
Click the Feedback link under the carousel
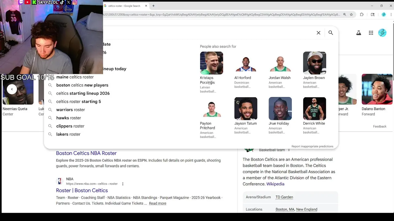[x=380, y=126]
